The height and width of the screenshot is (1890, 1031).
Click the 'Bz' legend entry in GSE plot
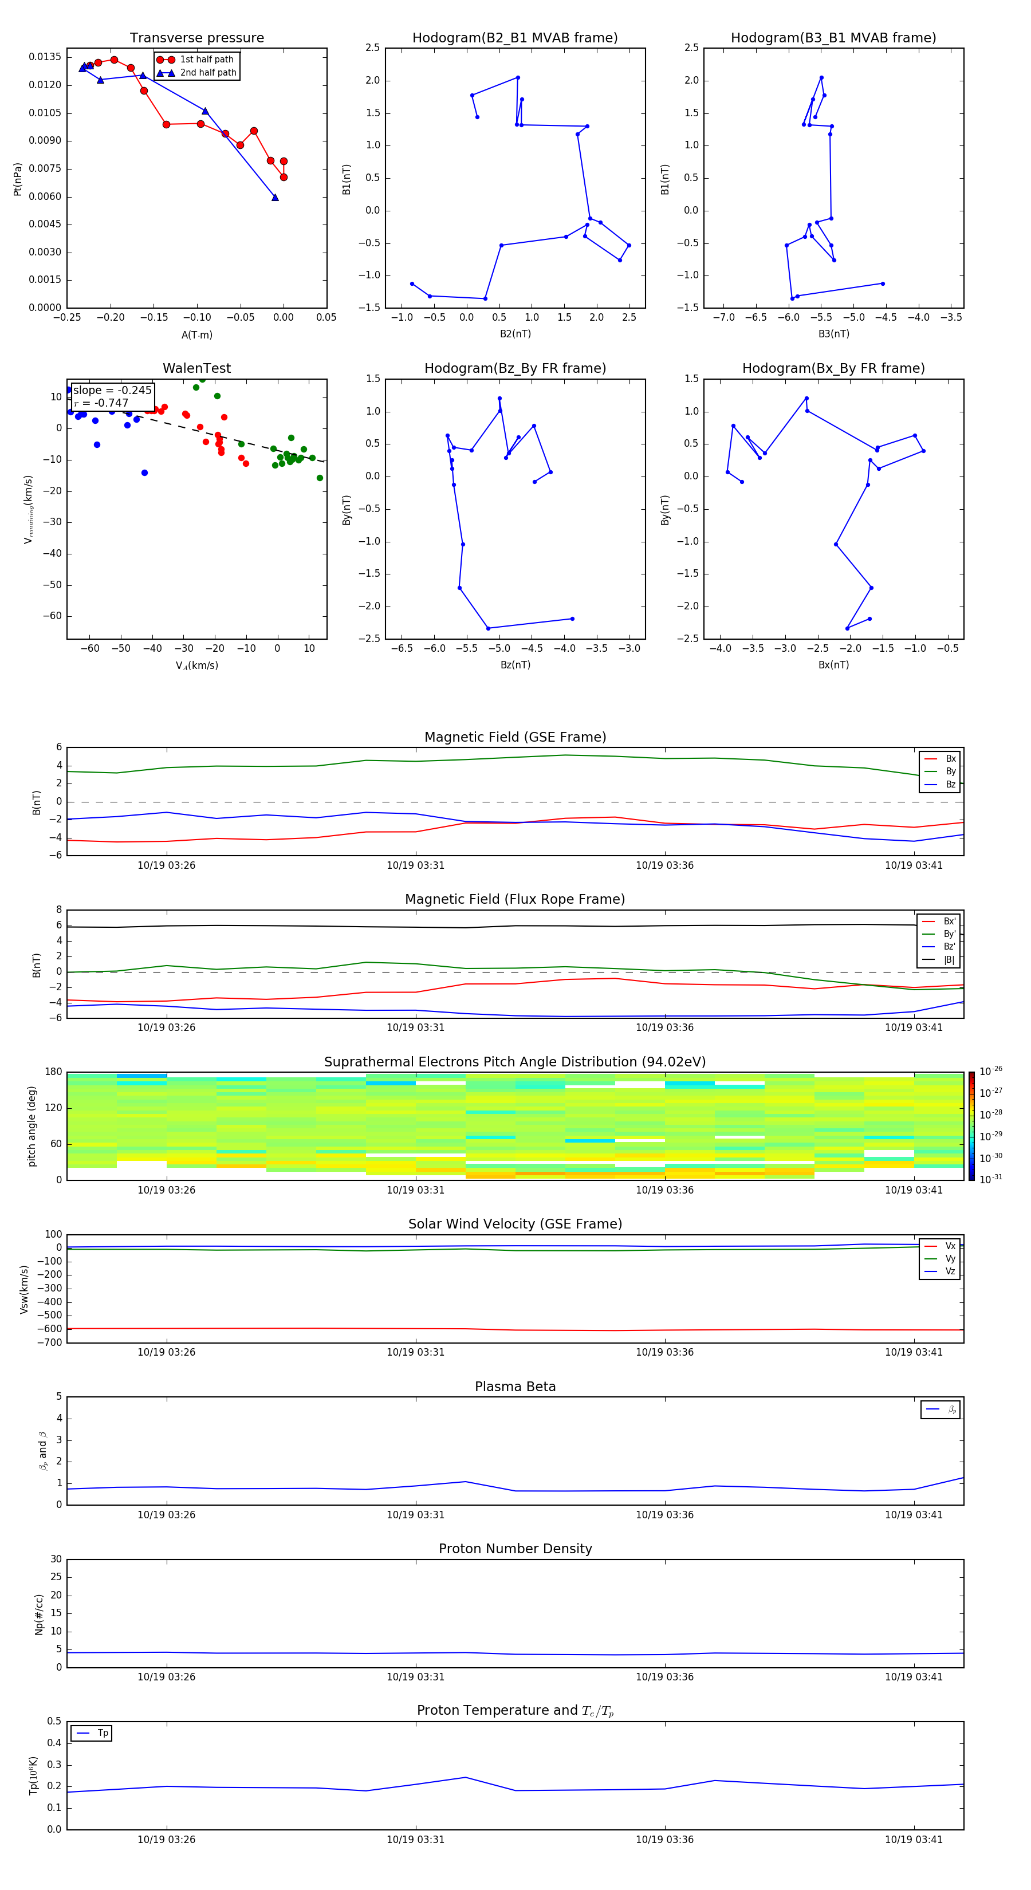941,784
